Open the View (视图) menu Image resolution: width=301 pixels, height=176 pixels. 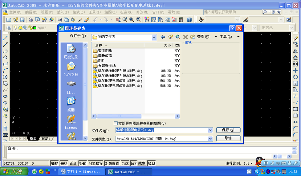click(x=47, y=12)
